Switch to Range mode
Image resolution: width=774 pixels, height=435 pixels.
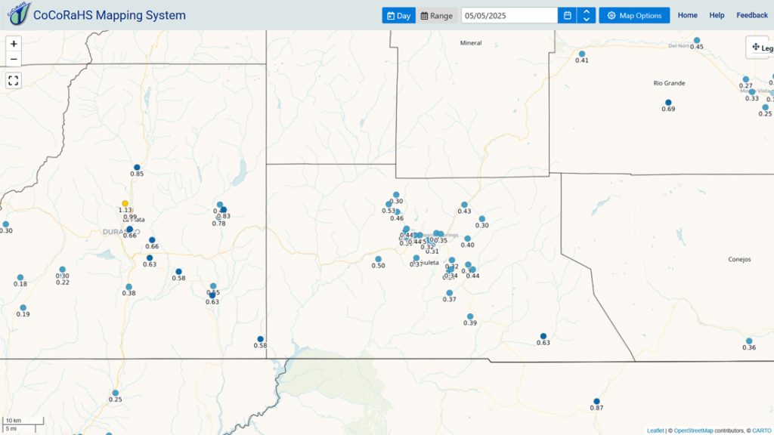[x=436, y=15]
